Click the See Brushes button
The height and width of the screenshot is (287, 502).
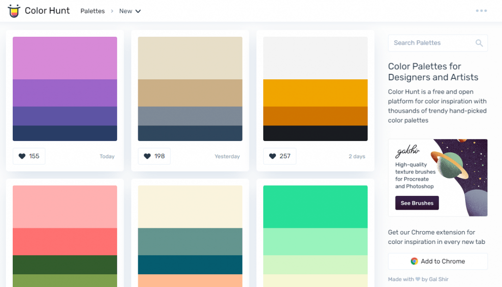(417, 203)
